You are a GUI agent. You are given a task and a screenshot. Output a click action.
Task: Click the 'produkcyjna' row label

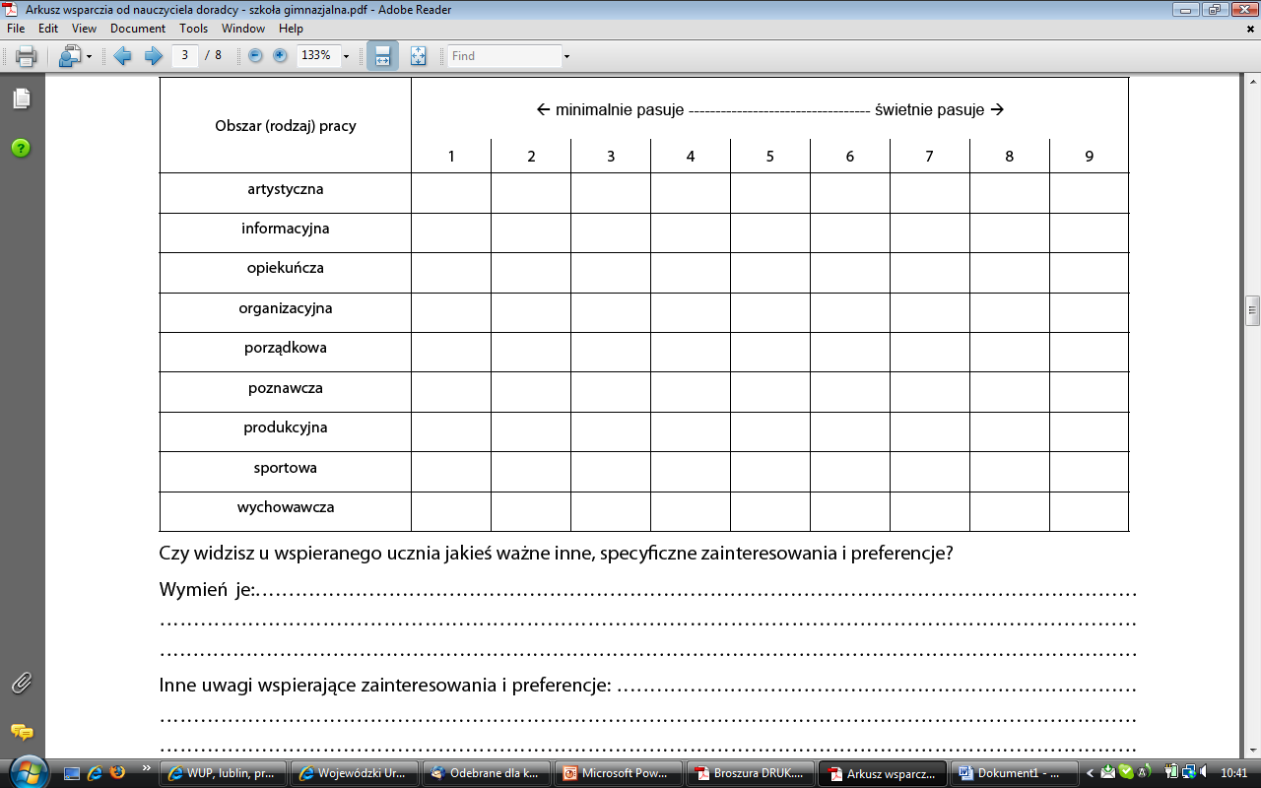[x=286, y=427]
